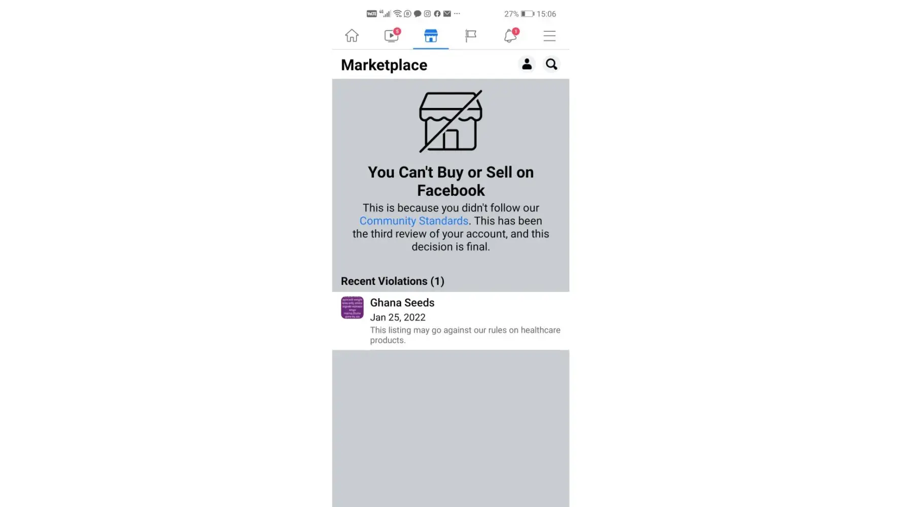Open the Pages flag icon
This screenshot has height=507, width=902.
471,35
